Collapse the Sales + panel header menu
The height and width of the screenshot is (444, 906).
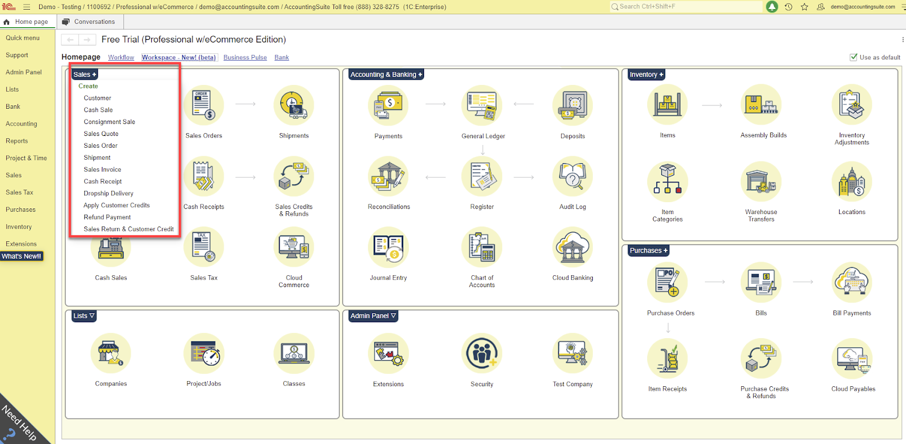coord(85,74)
